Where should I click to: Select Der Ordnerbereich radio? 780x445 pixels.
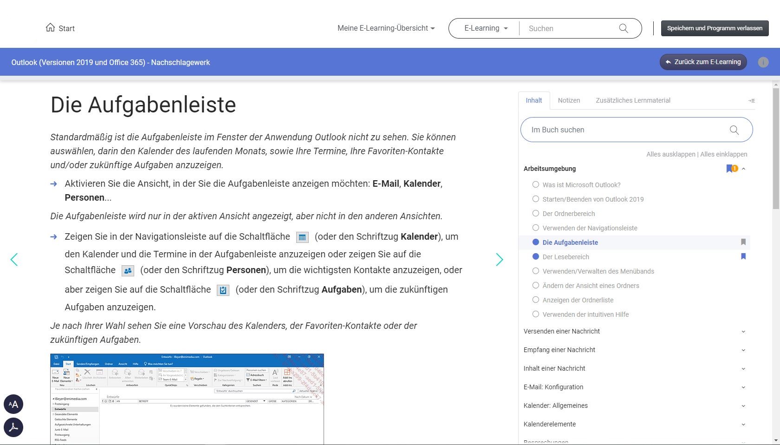pyautogui.click(x=535, y=213)
